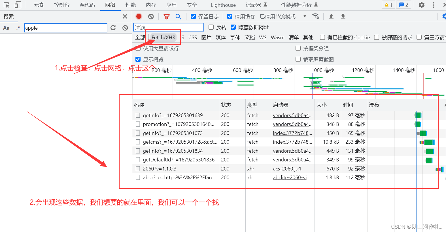
Task: Open DevTools settings gear
Action: tap(422, 5)
